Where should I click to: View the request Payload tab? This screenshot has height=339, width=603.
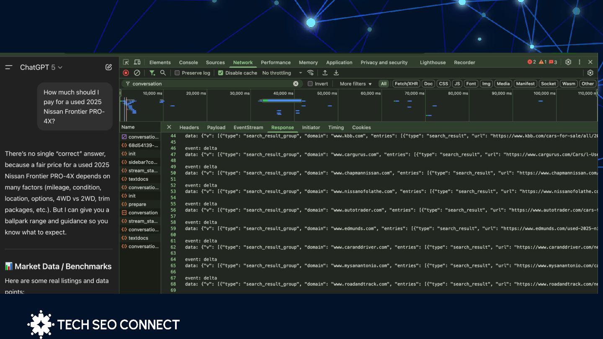216,127
